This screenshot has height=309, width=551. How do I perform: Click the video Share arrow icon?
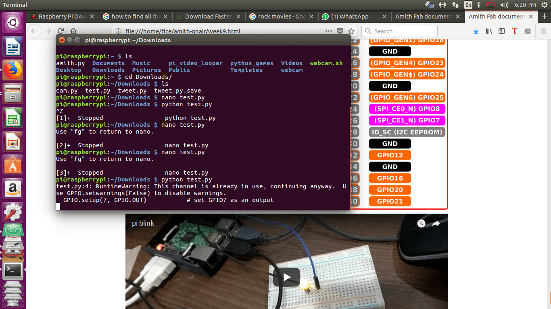pos(436,223)
